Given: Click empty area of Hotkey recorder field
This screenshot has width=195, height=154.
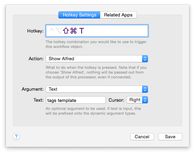Looking at the screenshot, I should point(116,31).
